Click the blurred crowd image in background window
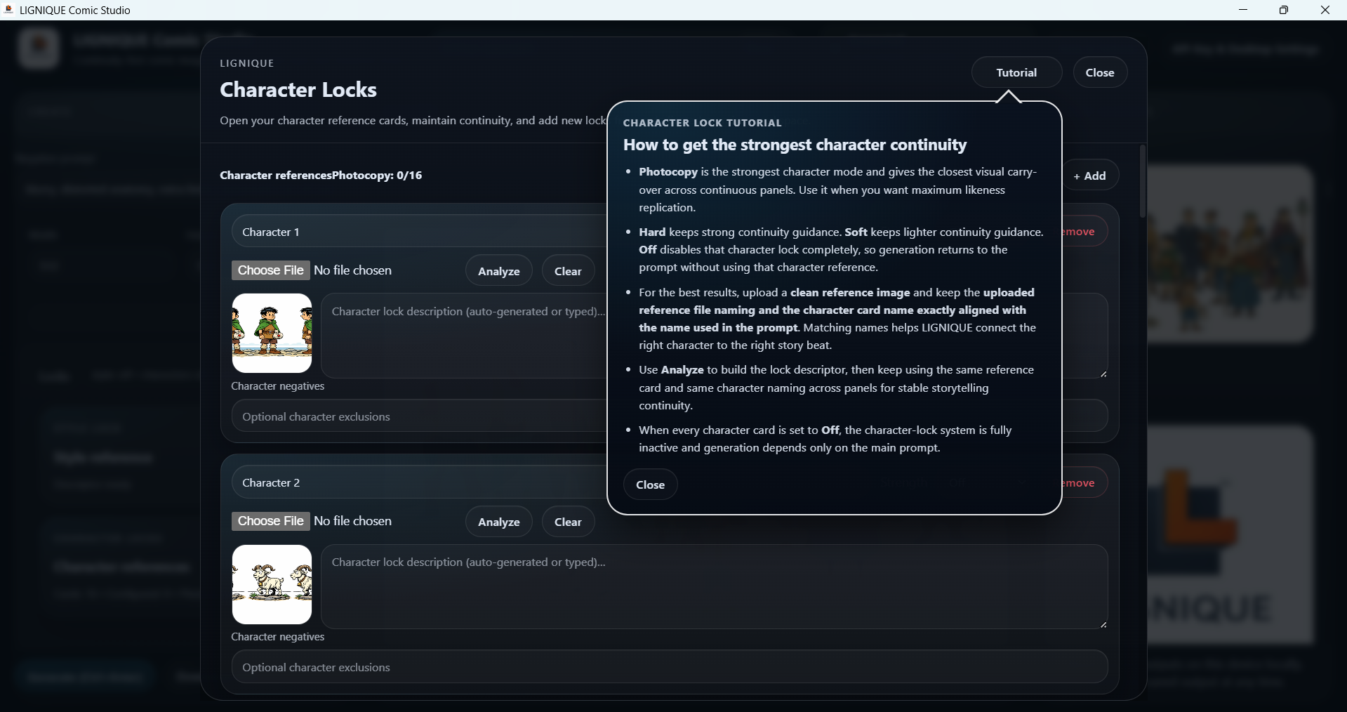1347x712 pixels. coord(1230,254)
